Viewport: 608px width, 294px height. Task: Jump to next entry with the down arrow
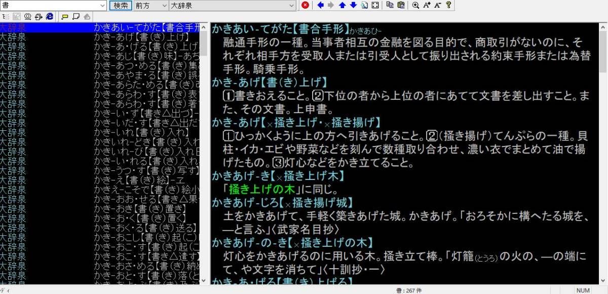tap(353, 5)
